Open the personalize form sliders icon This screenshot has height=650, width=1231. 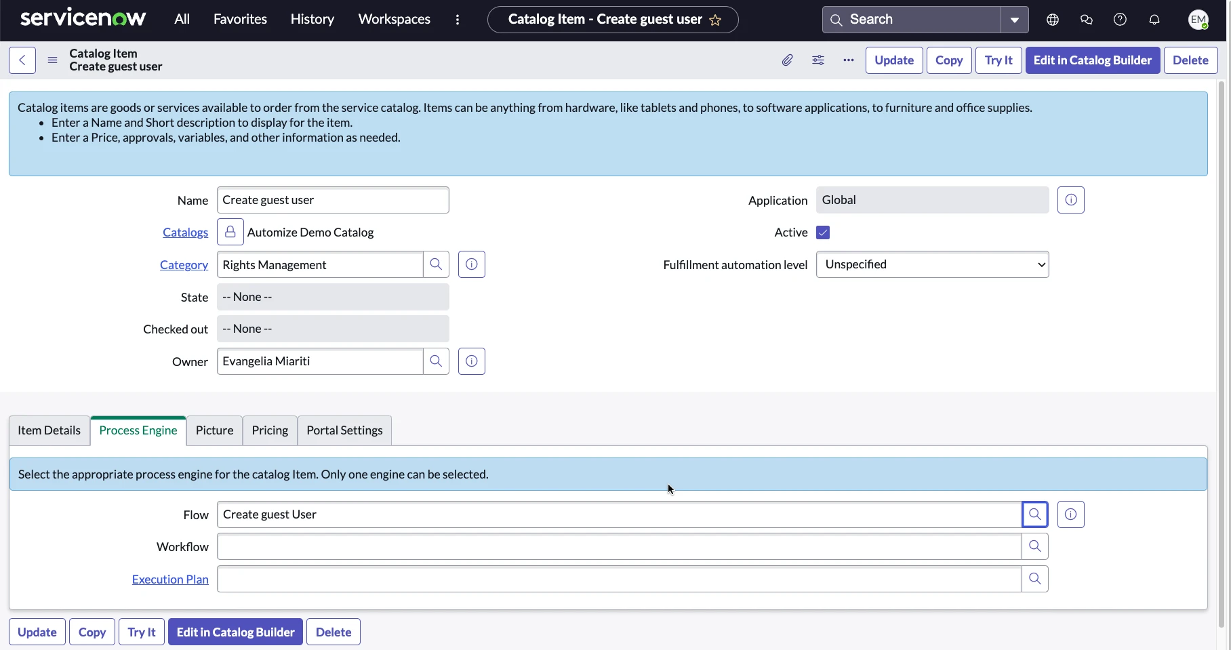818,60
